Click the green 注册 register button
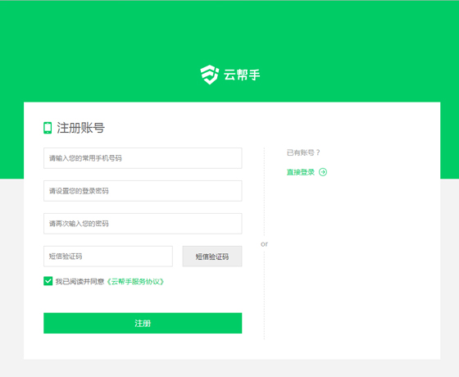The height and width of the screenshot is (377, 459). tap(143, 323)
